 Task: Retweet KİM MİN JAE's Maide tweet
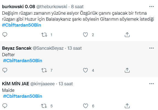(x=44, y=106)
